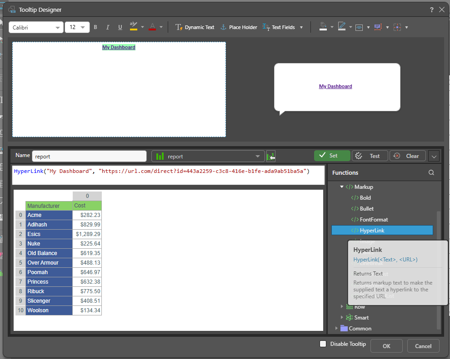Collapse the Markup functions folder
450x359 pixels.
[x=342, y=187]
